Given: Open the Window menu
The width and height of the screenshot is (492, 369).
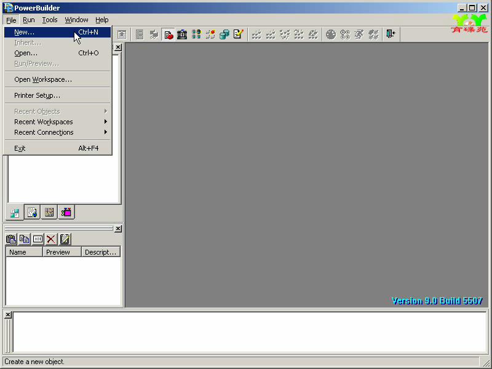Looking at the screenshot, I should point(76,20).
